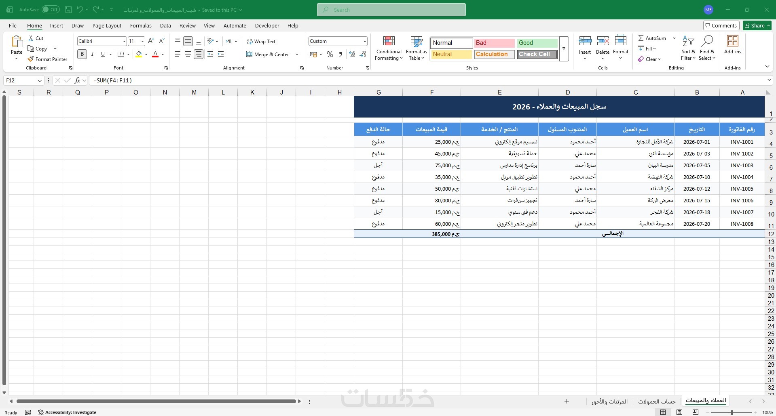Open the Add-ins icon
This screenshot has width=776, height=416.
pos(732,41)
